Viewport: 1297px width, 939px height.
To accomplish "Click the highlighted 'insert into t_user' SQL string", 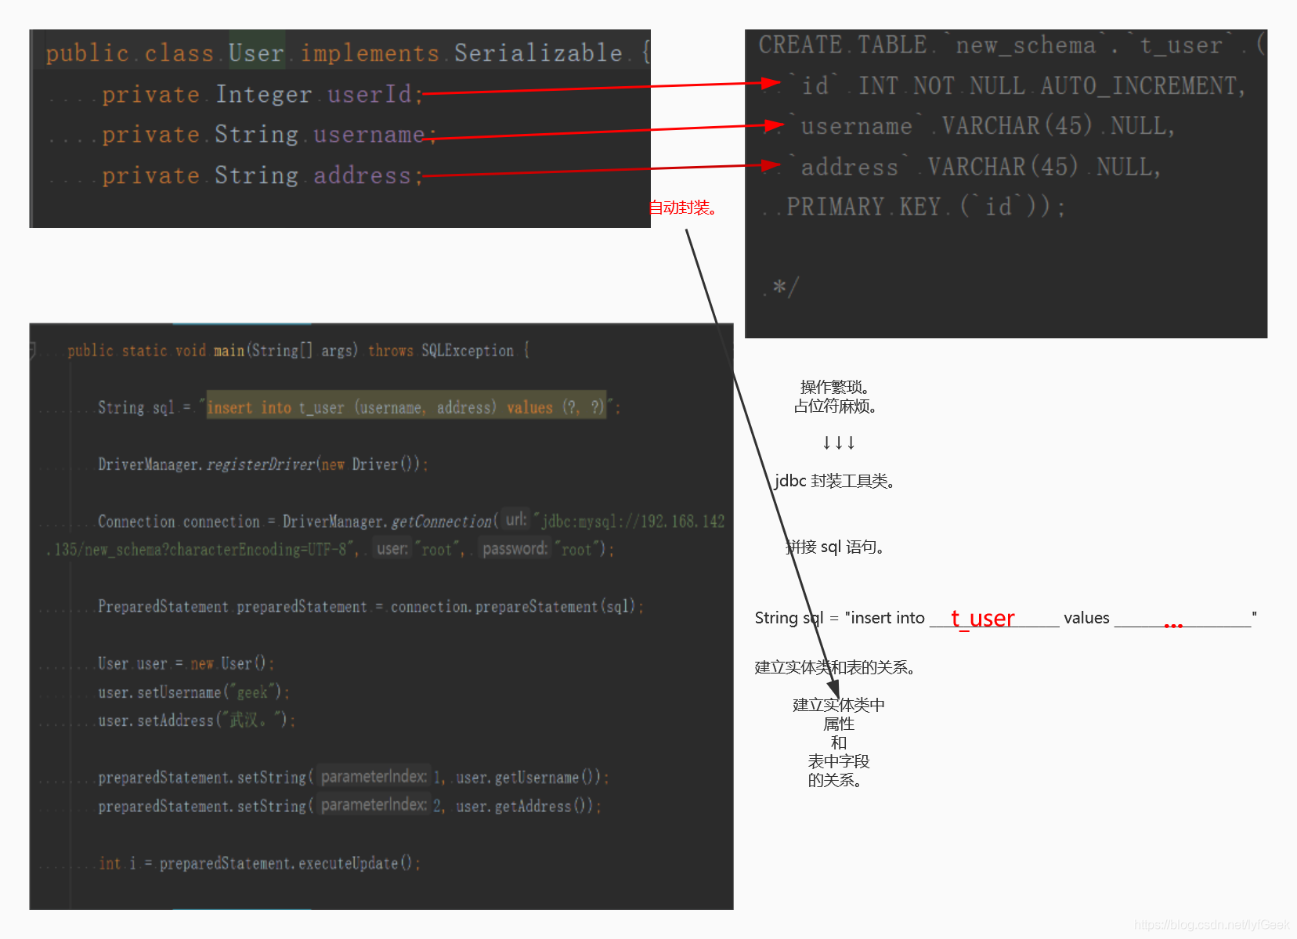I will 406,407.
